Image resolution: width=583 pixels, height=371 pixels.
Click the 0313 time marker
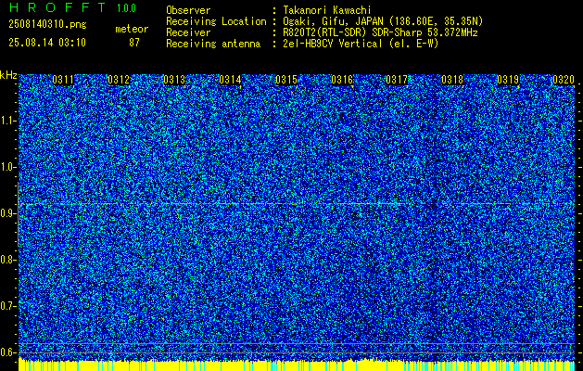tap(174, 80)
